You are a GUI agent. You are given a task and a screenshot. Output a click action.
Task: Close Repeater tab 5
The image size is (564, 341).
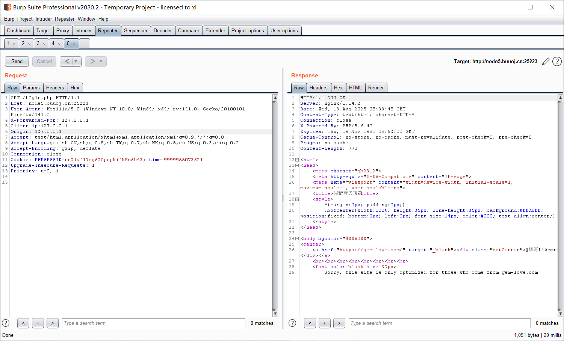[x=74, y=44]
